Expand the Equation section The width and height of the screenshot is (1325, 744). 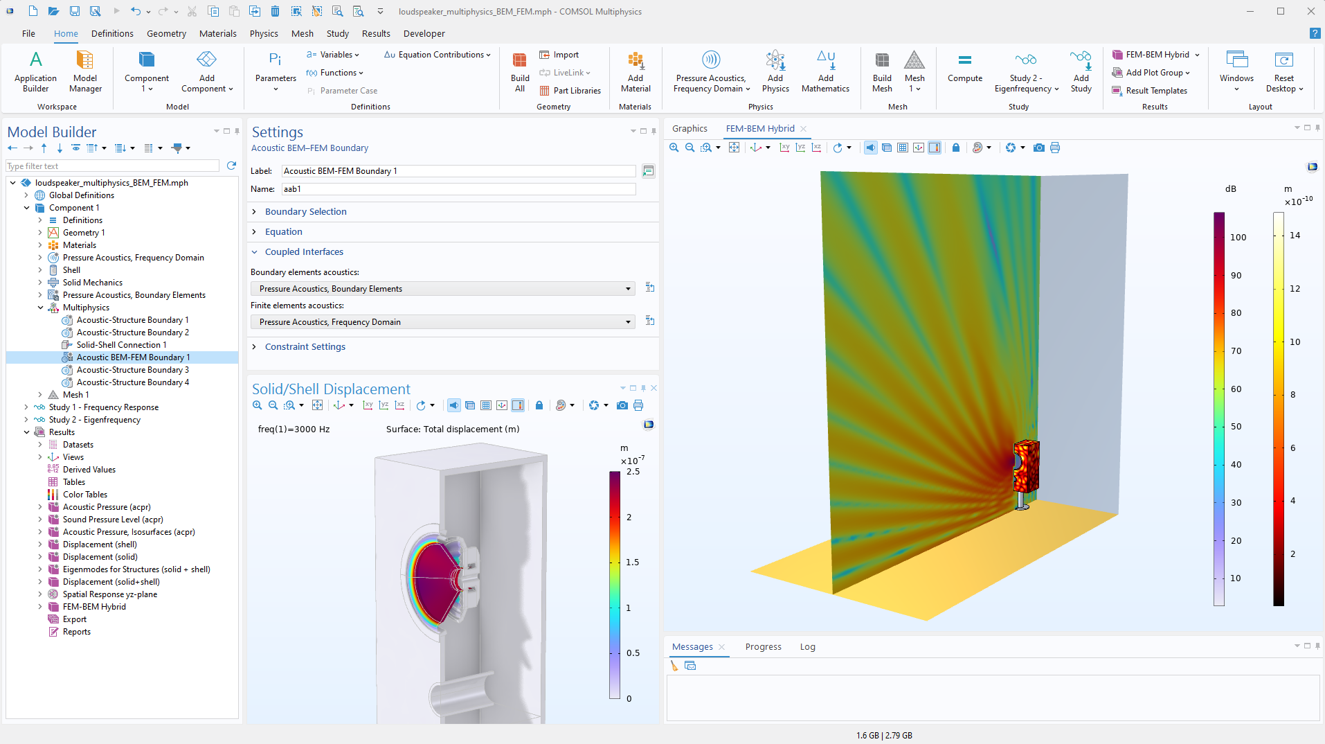click(x=283, y=232)
